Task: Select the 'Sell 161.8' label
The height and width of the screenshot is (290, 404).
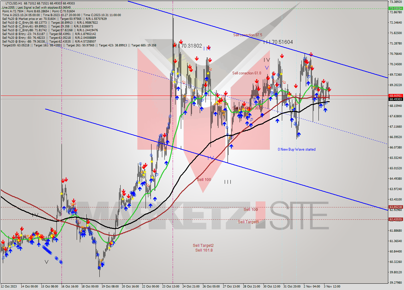Action: [204, 250]
